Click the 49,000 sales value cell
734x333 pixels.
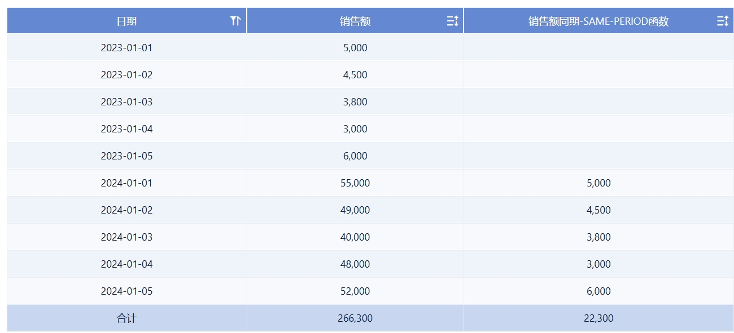click(x=355, y=210)
